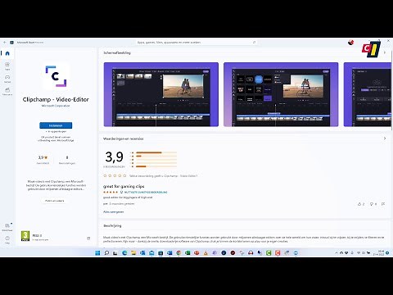Open the Apps section in the sidebar

pyautogui.click(x=7, y=66)
